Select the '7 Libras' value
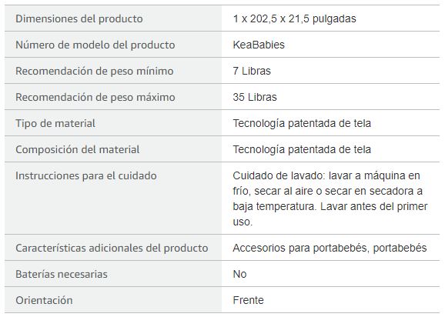 [252, 71]
